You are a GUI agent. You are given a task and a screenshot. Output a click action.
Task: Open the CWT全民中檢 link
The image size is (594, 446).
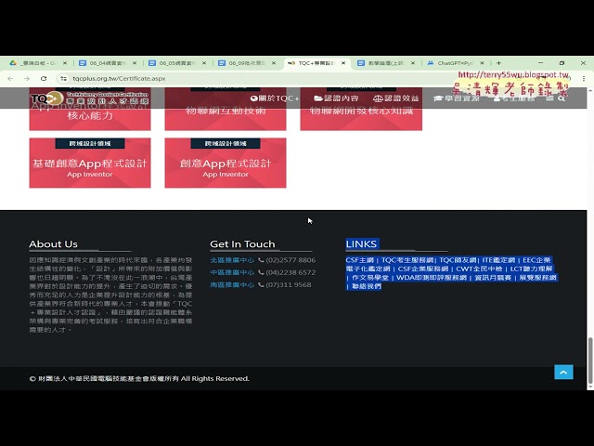coord(479,269)
